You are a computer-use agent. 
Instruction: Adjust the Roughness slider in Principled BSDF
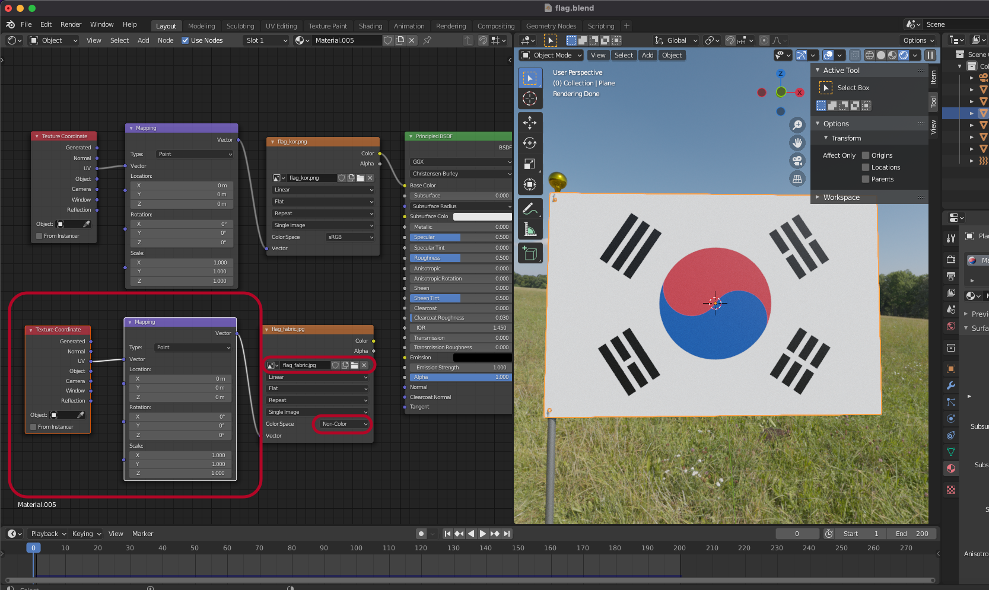pos(460,258)
